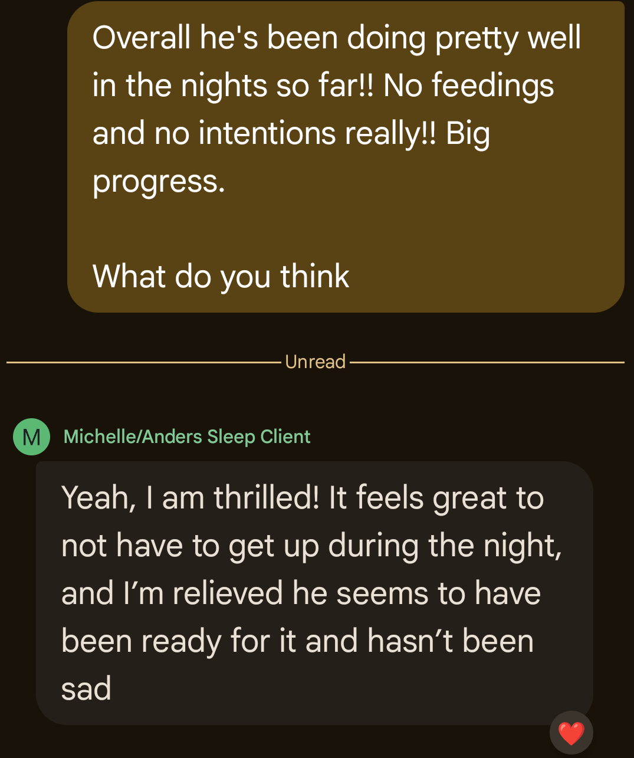Click the word "sad" in received message

(86, 688)
